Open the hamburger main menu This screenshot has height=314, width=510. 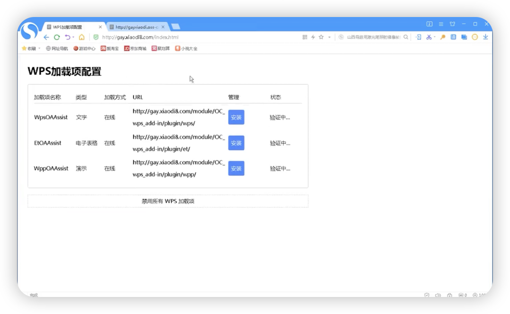(x=441, y=24)
